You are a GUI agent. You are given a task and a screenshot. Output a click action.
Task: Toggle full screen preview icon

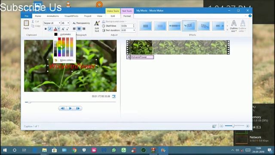point(114,96)
